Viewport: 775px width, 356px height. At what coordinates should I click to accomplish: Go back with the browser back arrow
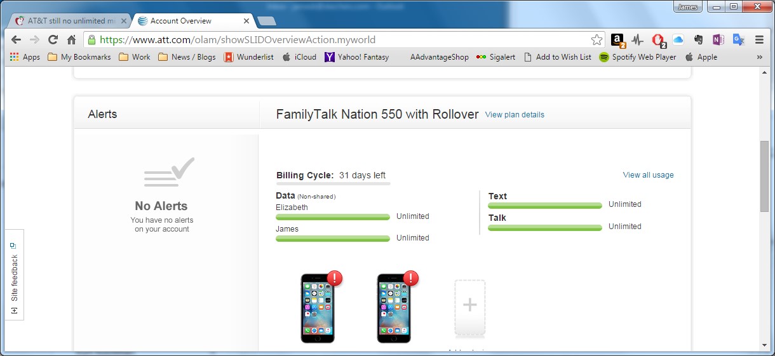16,39
